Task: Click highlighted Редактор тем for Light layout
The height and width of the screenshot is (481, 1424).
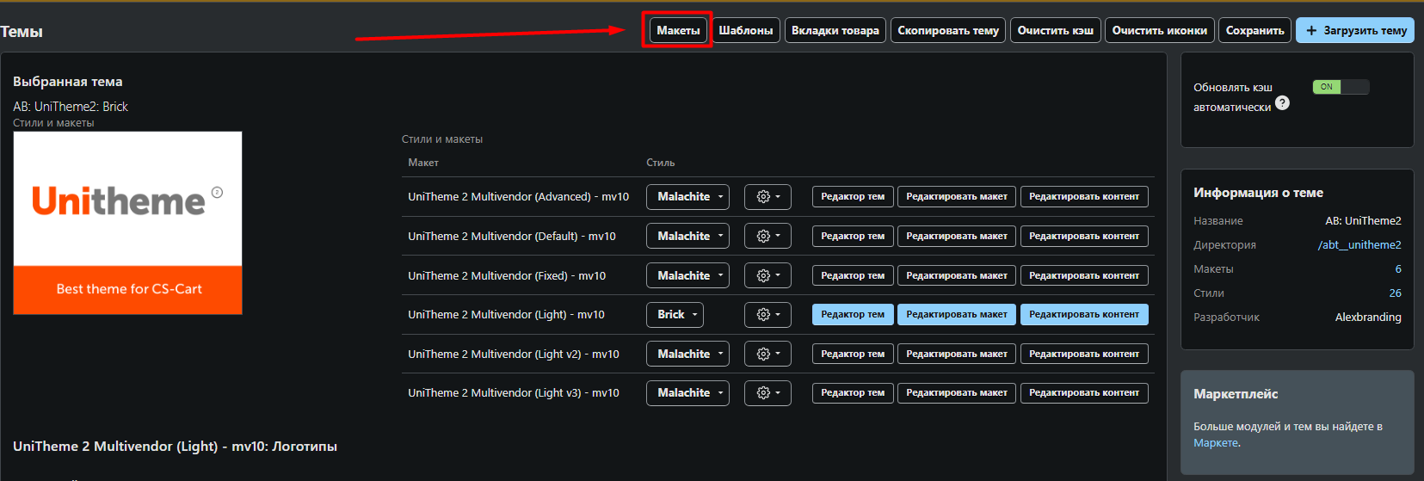Action: pos(852,315)
